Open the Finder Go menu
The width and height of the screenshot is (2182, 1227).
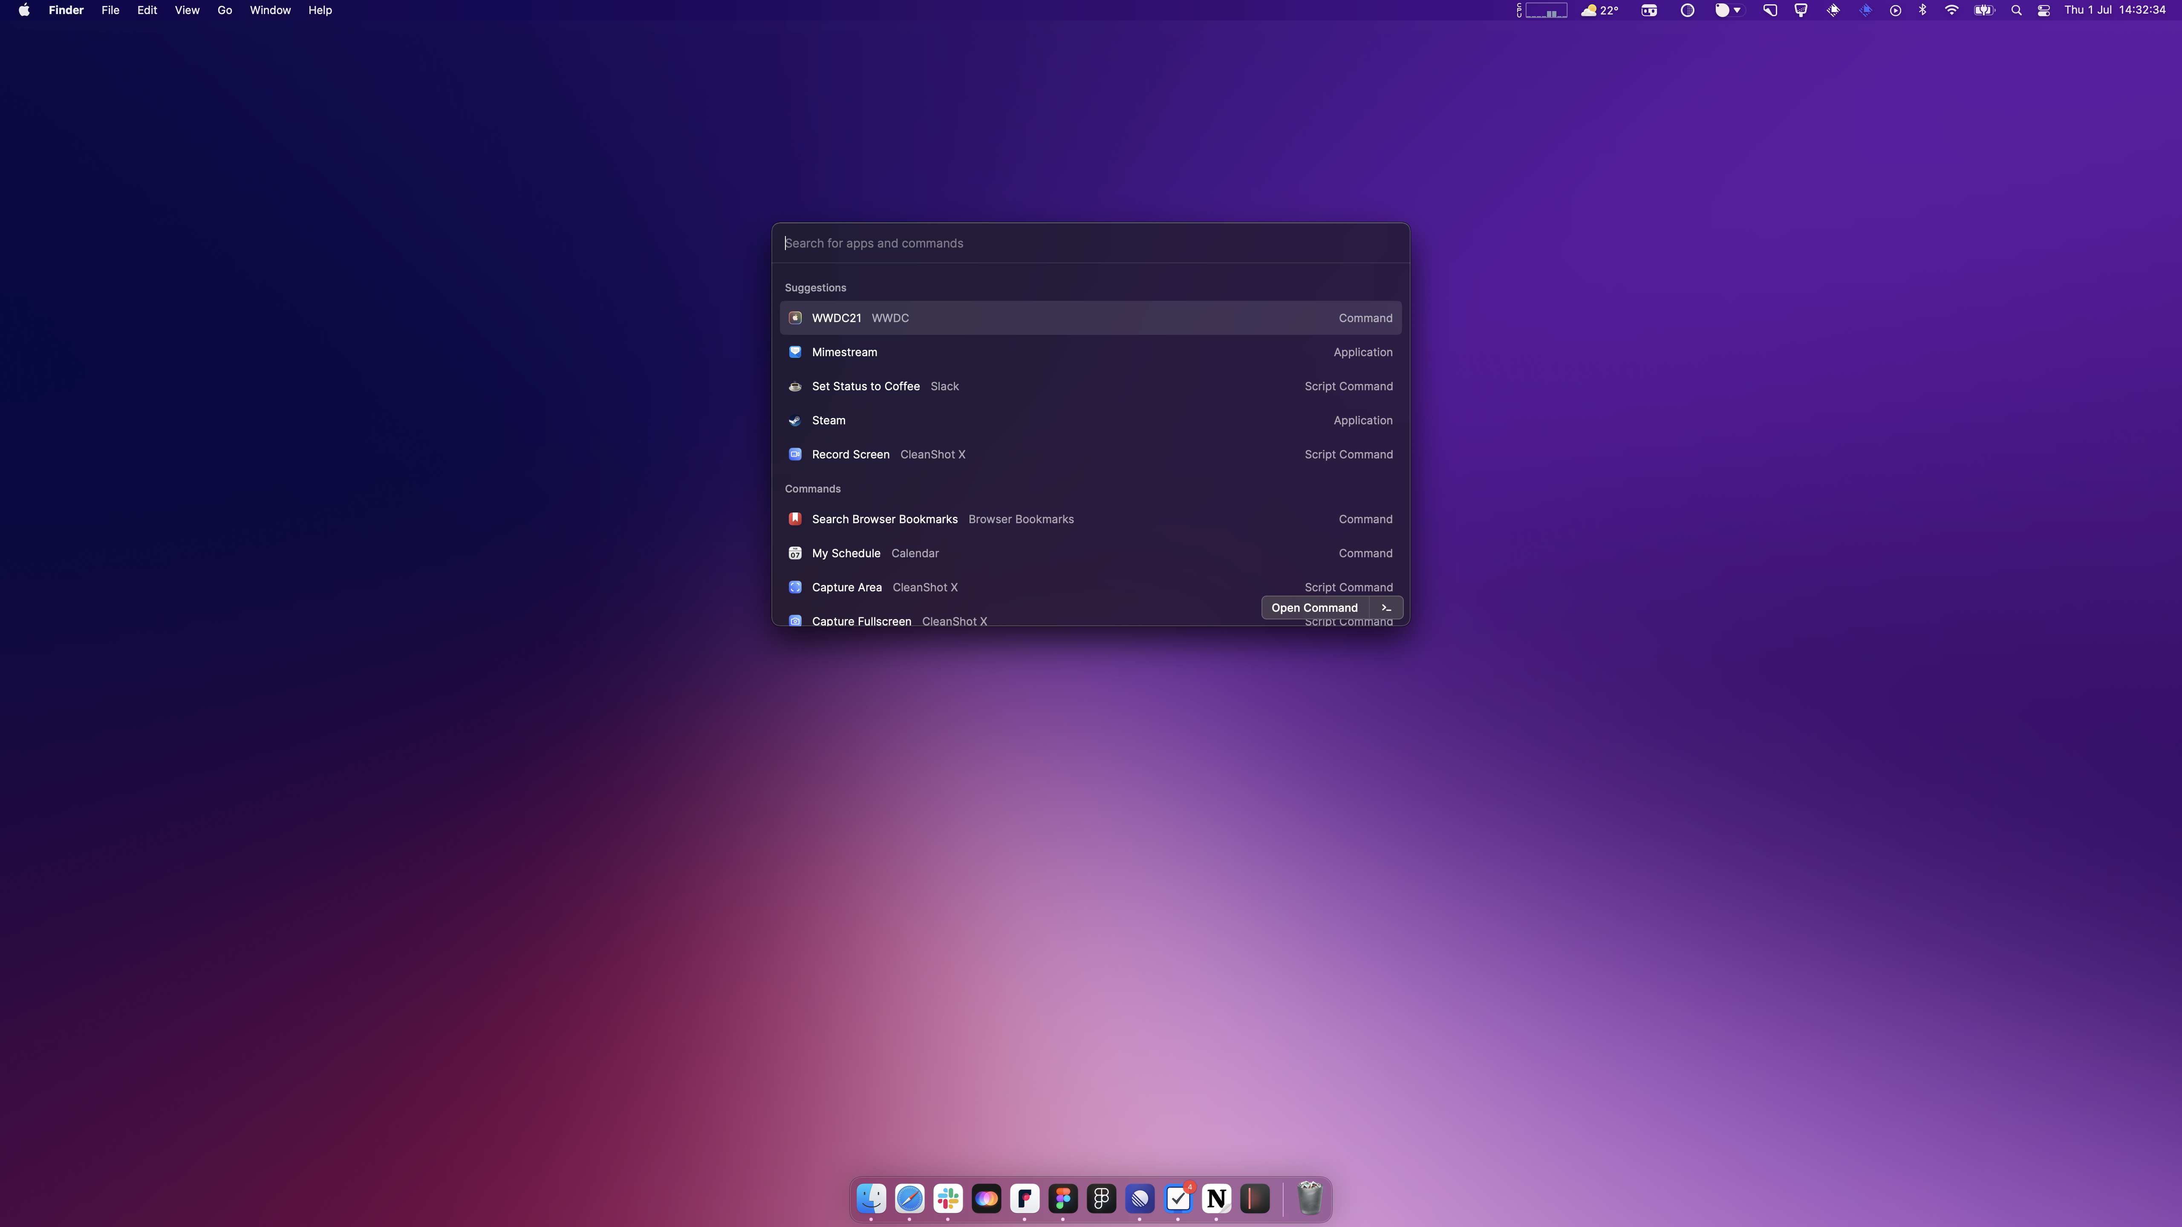pyautogui.click(x=225, y=10)
